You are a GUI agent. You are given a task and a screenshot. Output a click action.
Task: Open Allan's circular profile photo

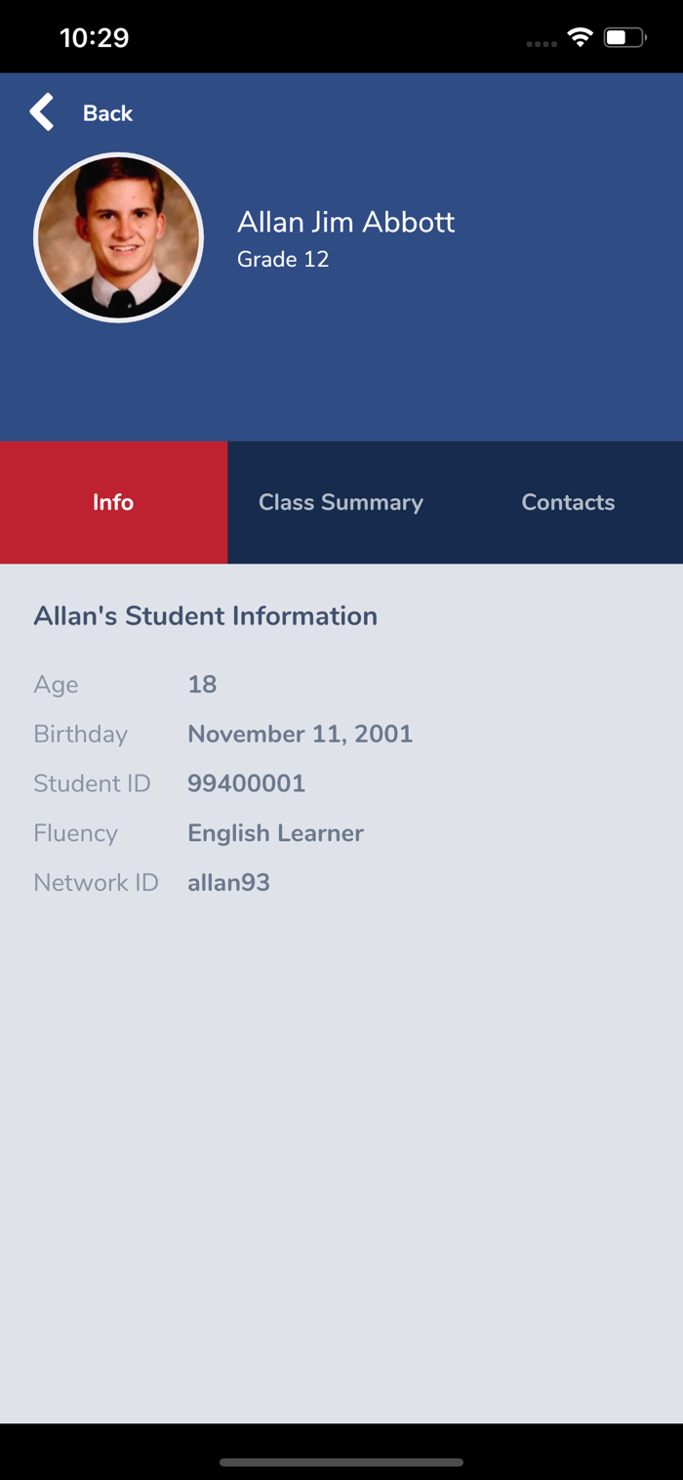point(118,237)
